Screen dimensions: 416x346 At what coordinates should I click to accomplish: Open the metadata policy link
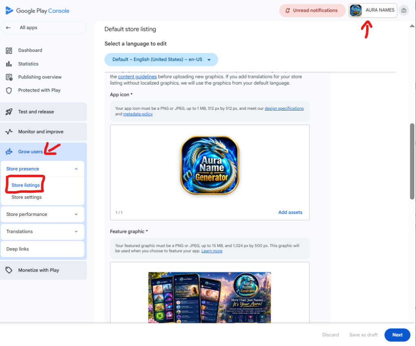(x=138, y=114)
